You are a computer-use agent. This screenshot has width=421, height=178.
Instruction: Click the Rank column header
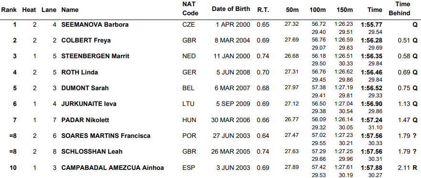pyautogui.click(x=9, y=10)
